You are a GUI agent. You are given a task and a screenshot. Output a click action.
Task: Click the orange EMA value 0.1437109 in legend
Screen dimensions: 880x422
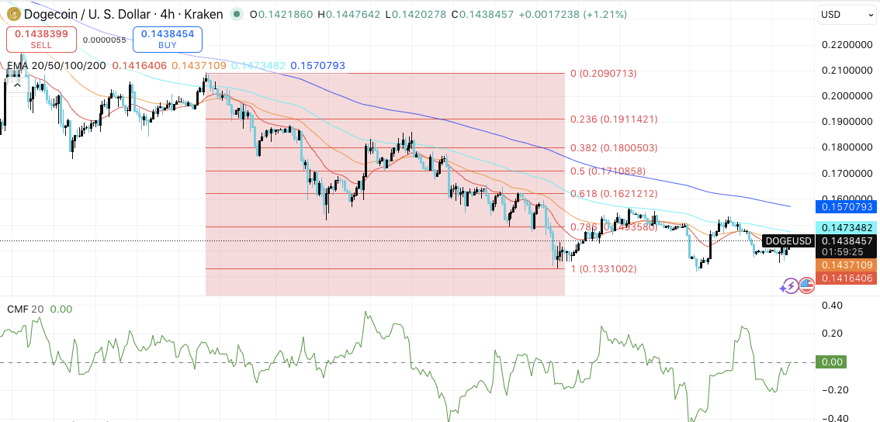click(199, 66)
